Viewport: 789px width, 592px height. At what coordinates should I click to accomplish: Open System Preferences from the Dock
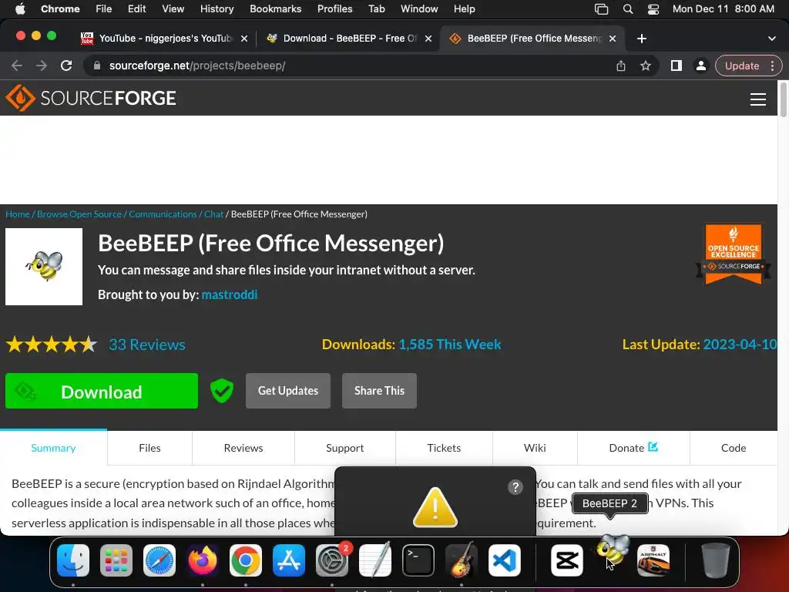[332, 560]
